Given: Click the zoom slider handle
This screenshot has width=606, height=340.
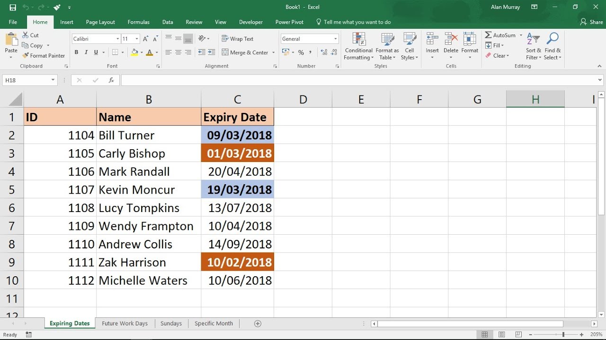Looking at the screenshot, I should point(563,335).
